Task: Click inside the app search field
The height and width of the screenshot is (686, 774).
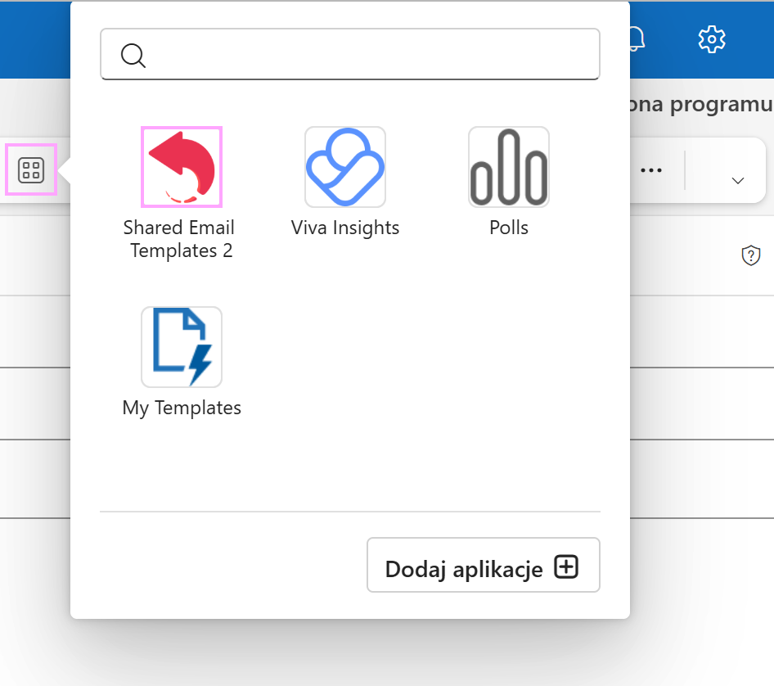Action: click(x=350, y=55)
